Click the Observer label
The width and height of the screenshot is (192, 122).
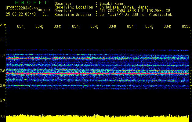tap(63, 4)
